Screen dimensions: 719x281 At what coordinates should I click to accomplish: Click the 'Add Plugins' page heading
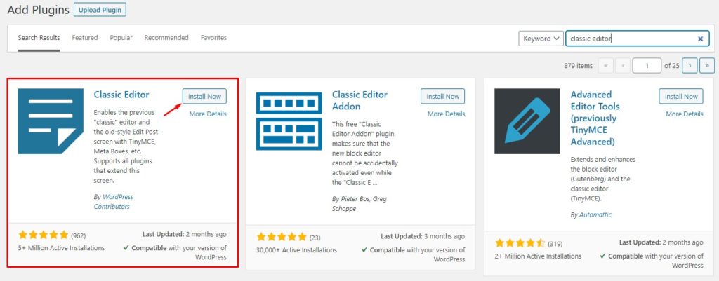pos(39,9)
